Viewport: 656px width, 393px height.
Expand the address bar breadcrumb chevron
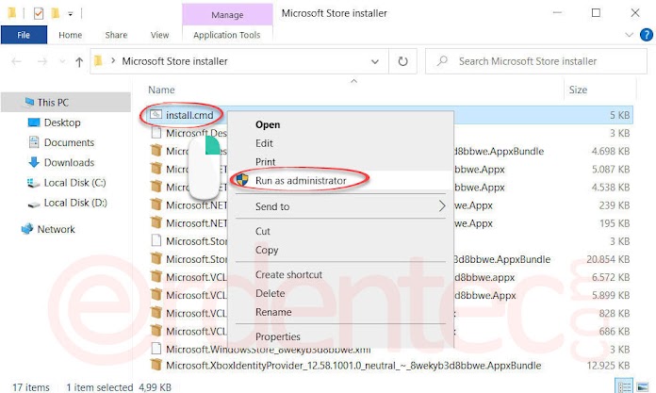pos(113,61)
